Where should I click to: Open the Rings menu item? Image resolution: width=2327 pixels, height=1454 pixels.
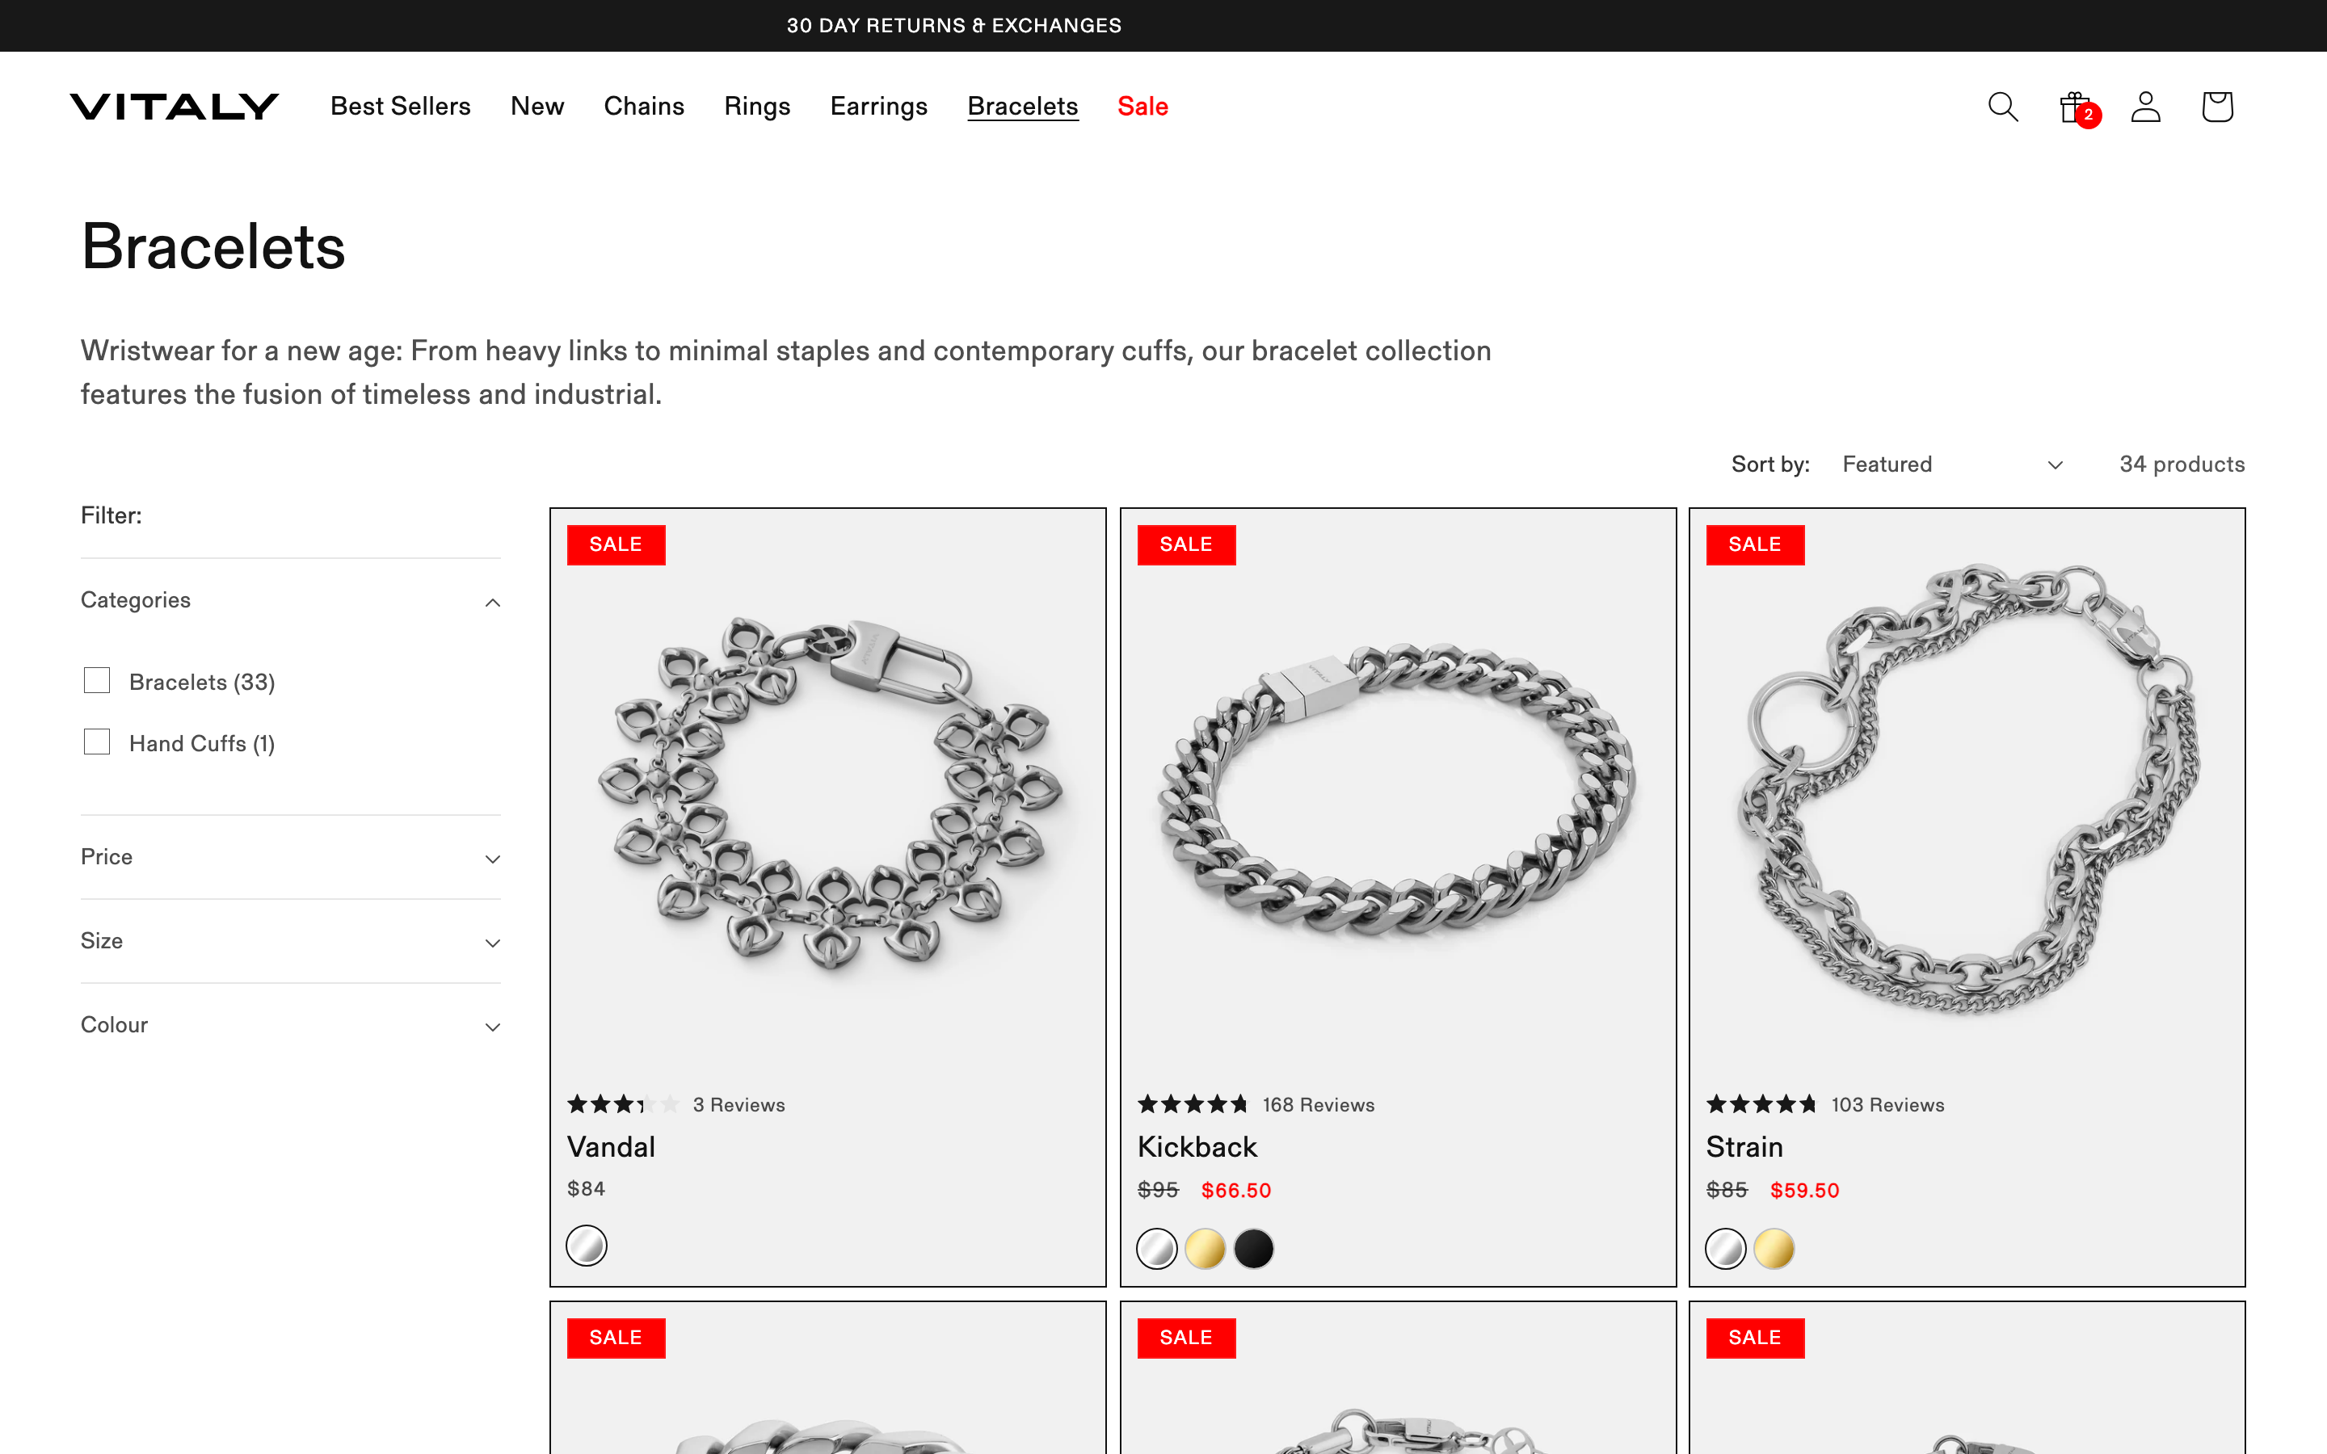[757, 107]
